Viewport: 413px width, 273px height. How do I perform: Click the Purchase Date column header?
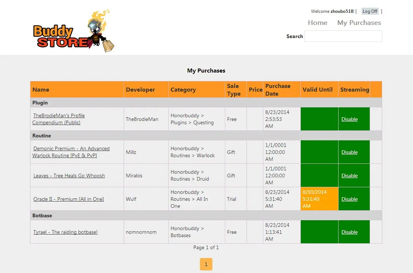pos(278,90)
